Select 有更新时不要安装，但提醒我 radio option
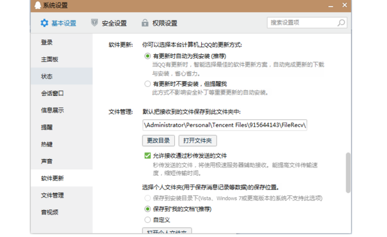Image resolution: width=387 pixels, height=237 pixels. pyautogui.click(x=148, y=84)
